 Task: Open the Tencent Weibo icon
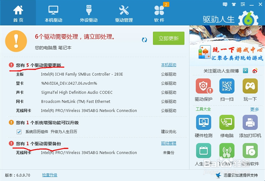pos(245,71)
